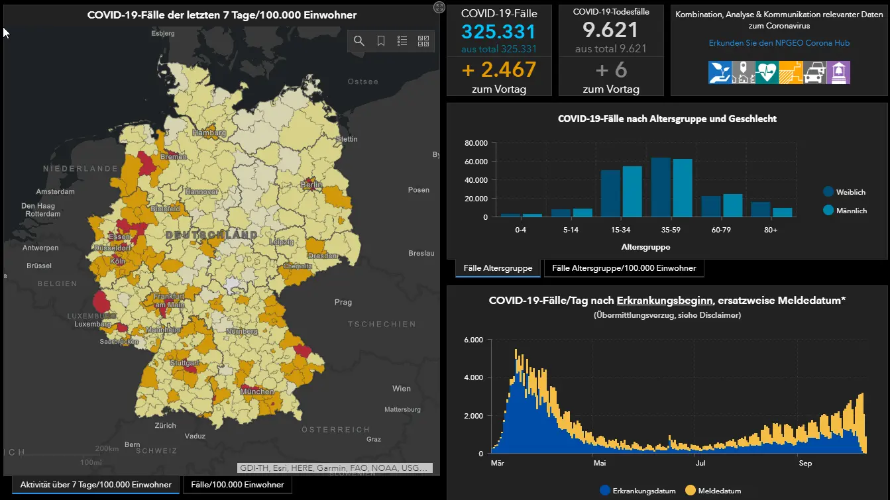Click the teal heart health icon
Screen dimensions: 890x500
pyautogui.click(x=767, y=72)
